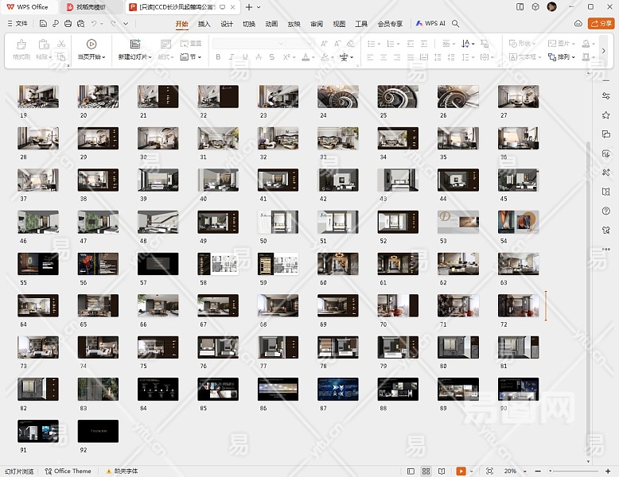619x477 pixels.
Task: Toggle slide sorter view button
Action: click(x=426, y=471)
